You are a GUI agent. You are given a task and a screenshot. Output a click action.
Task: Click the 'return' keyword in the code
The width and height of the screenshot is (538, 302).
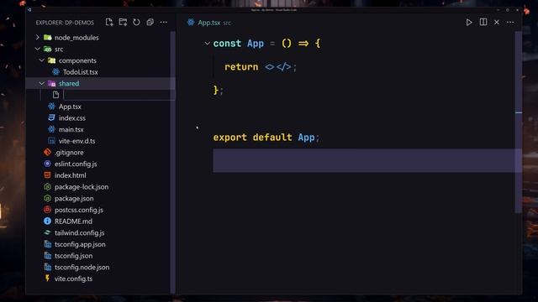(241, 67)
